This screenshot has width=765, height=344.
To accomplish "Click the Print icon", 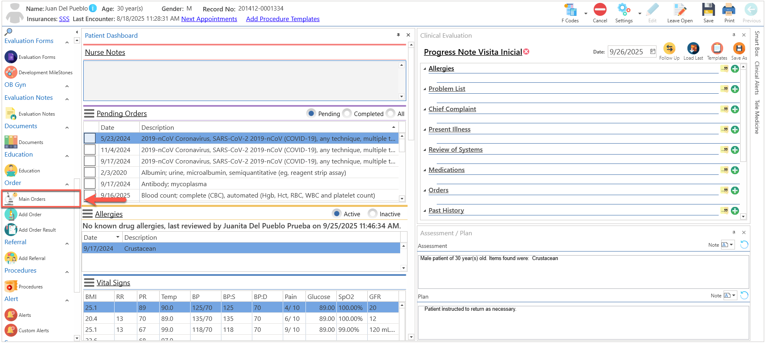I will click(729, 10).
